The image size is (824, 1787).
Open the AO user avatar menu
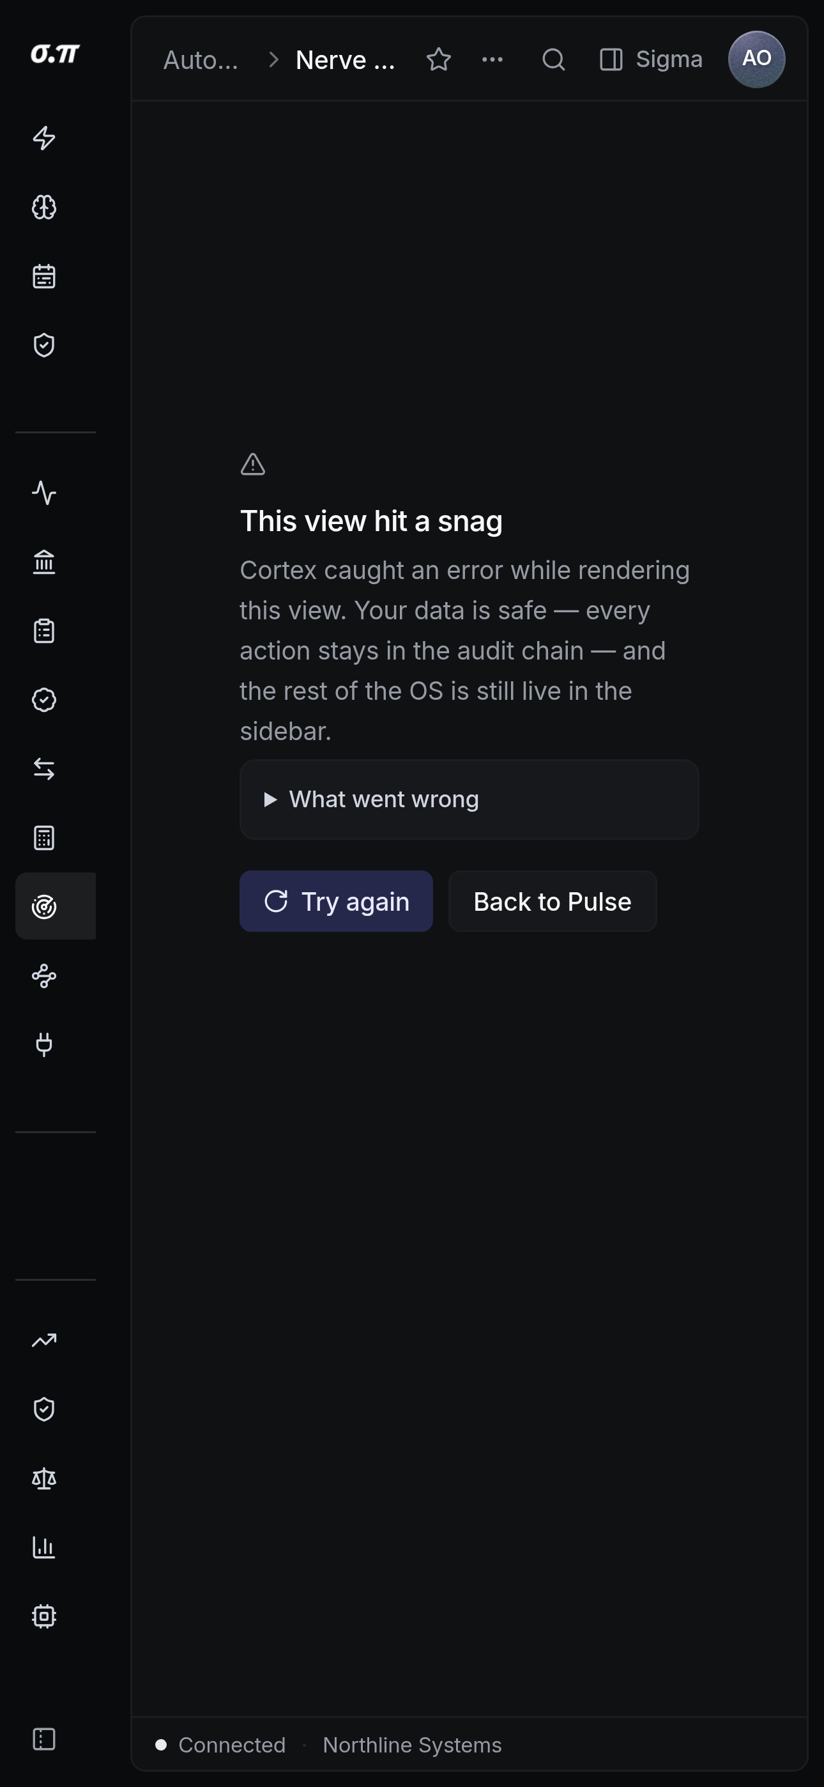[757, 59]
